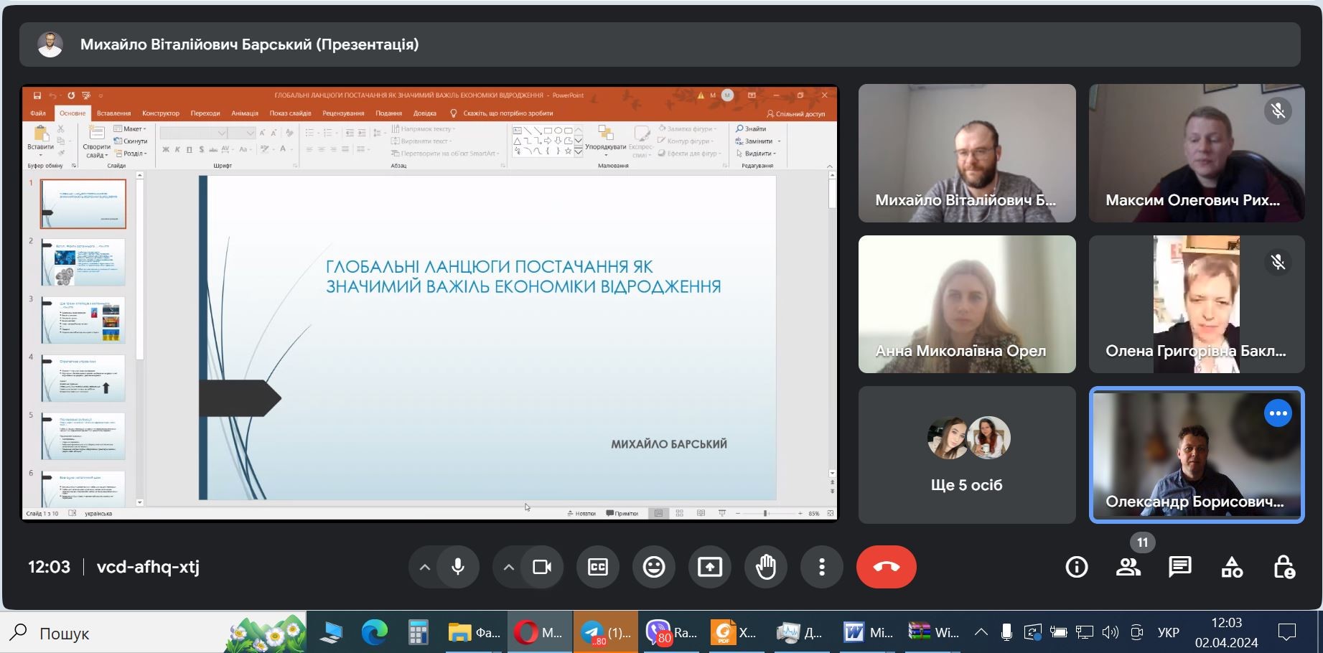Click the closed captions button

pos(597,567)
